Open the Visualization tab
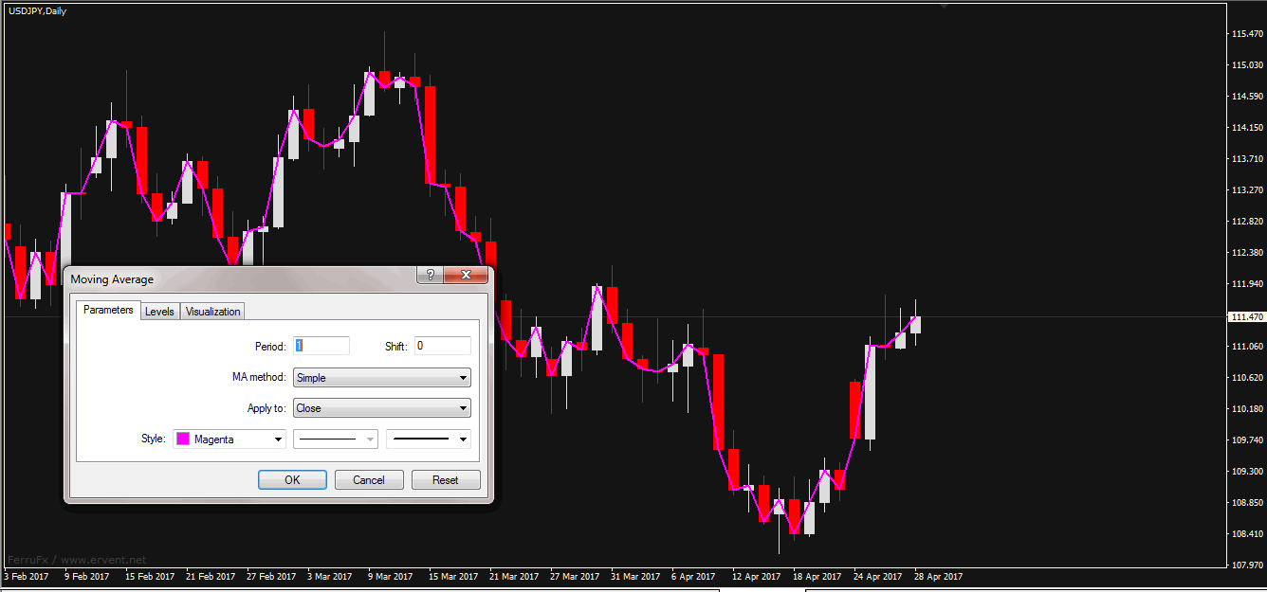The width and height of the screenshot is (1267, 592). click(x=213, y=312)
